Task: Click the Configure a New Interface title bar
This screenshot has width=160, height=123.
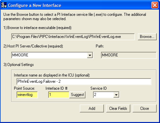Action: [80, 5]
